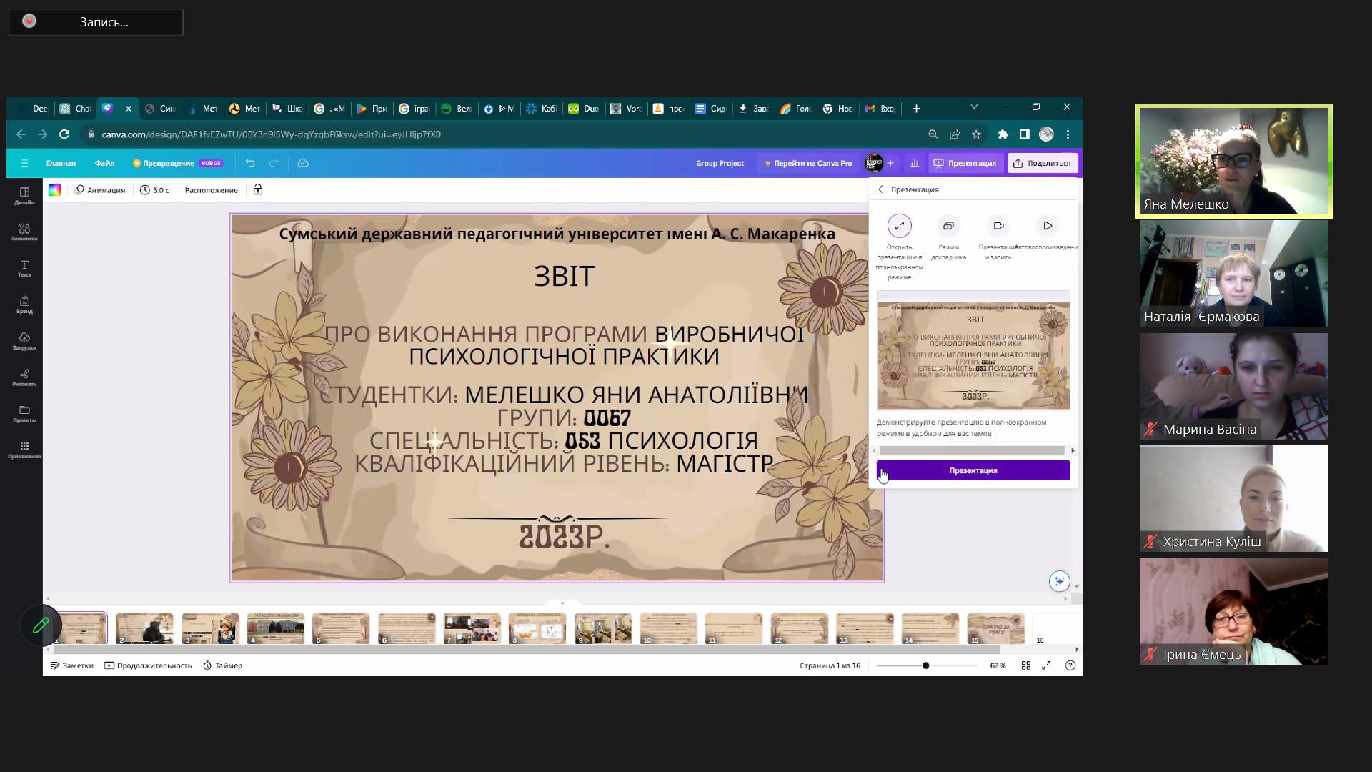Select slide thumbnail number 15
Viewport: 1372px width, 772px height.
click(x=995, y=628)
